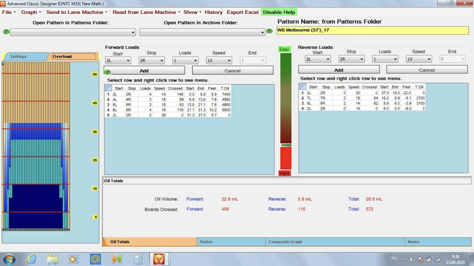Viewport: 474px width, 266px height.
Task: Open the Forward Loads Speed dropdown
Action: tap(229, 61)
